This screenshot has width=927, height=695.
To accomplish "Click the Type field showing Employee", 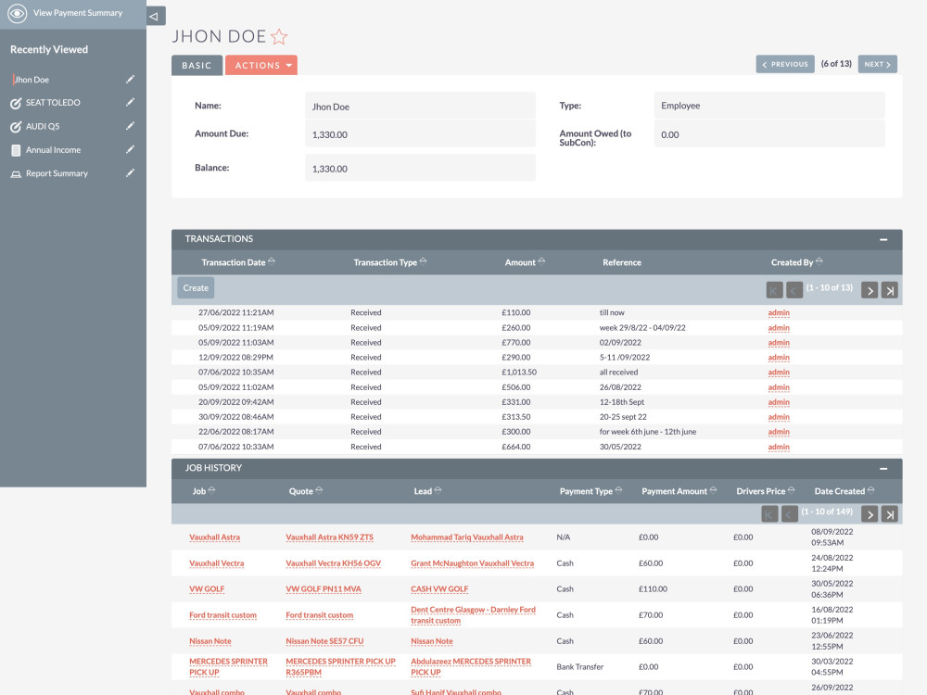I will pos(769,106).
